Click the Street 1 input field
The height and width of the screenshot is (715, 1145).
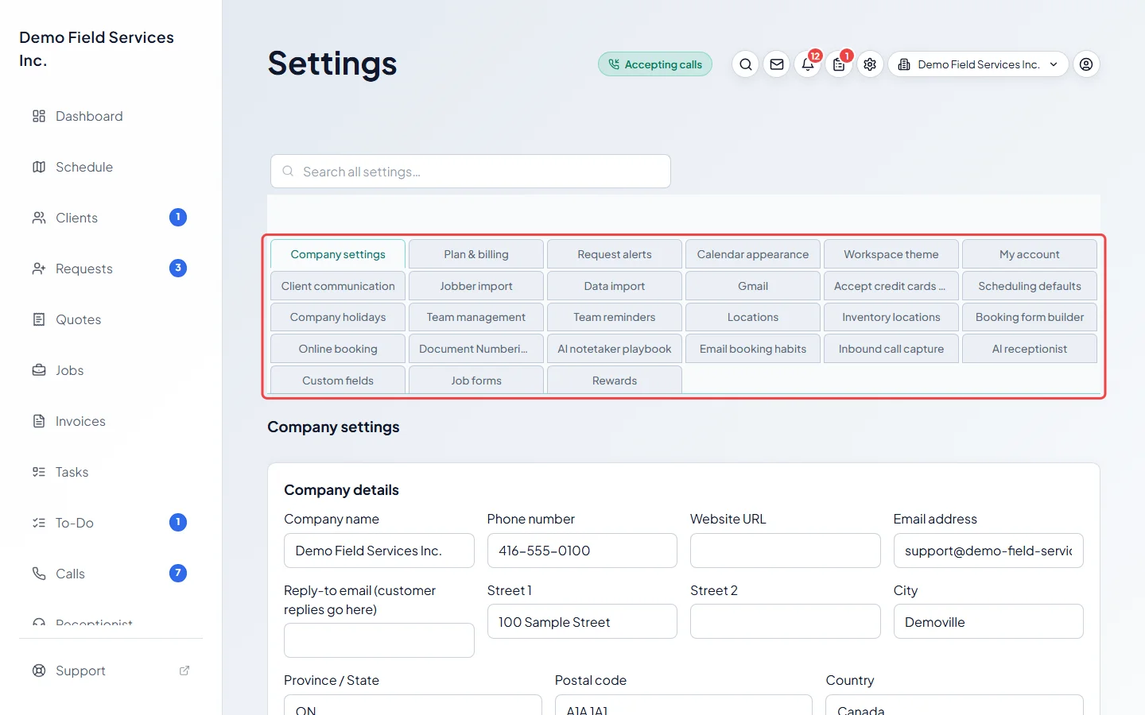point(582,621)
